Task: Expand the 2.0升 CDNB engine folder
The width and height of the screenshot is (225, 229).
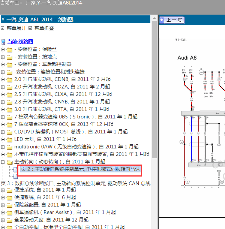Action: (x=3, y=79)
